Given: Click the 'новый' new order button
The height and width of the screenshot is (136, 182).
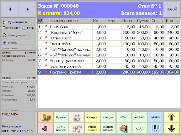Looking at the screenshot, I should coord(172,9).
